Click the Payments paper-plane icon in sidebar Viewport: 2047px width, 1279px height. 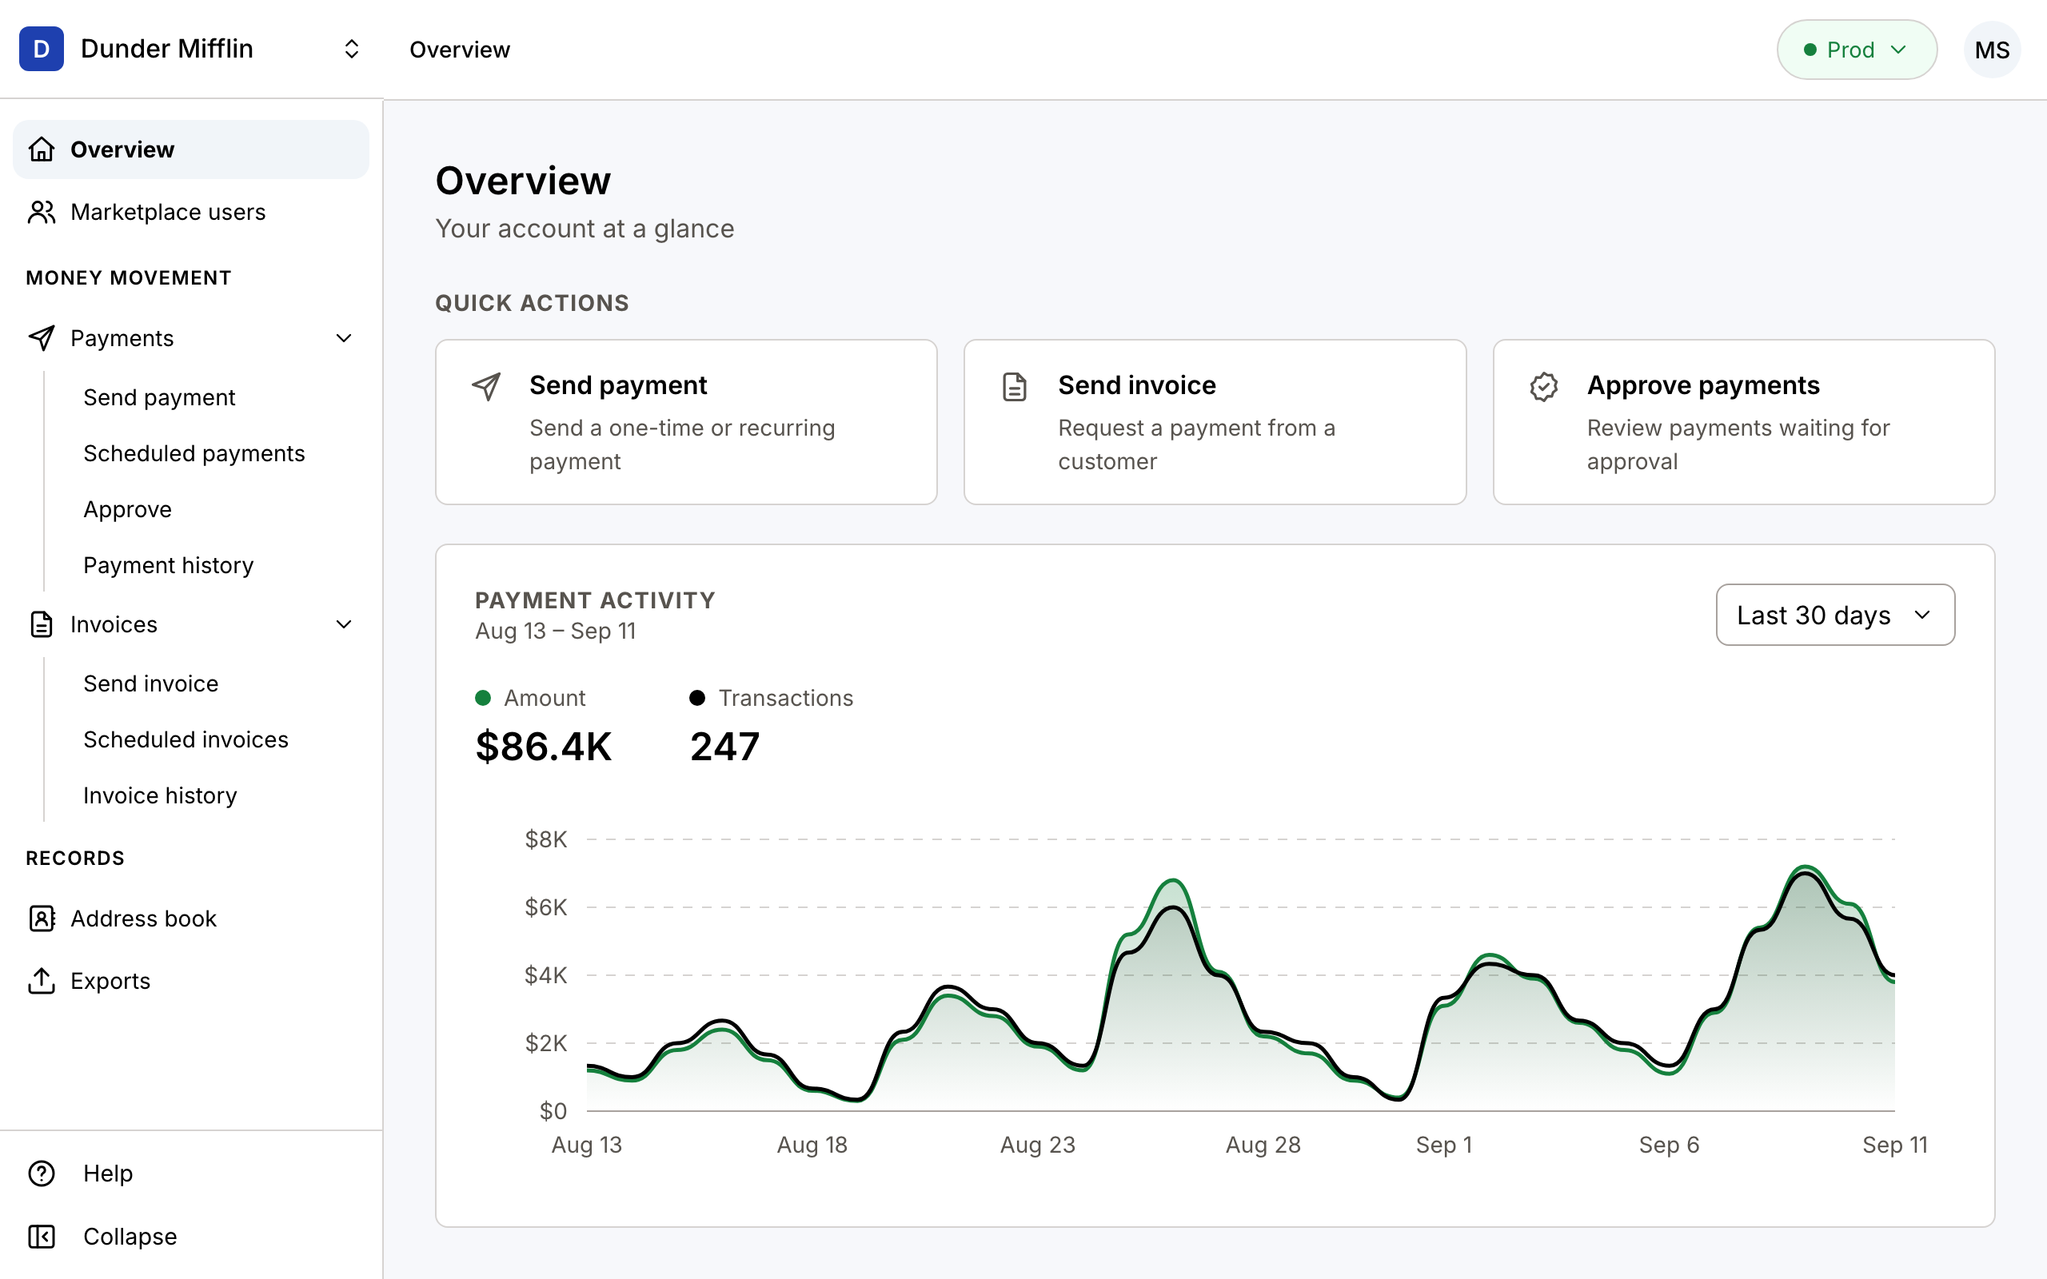[x=42, y=338]
